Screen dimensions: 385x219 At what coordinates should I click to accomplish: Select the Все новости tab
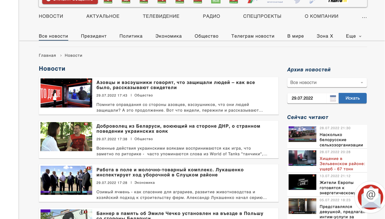pyautogui.click(x=54, y=36)
